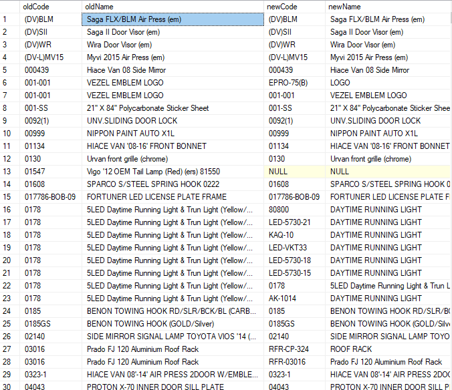
Task: Click highlighted oldName cell in row 1
Action: 173,19
